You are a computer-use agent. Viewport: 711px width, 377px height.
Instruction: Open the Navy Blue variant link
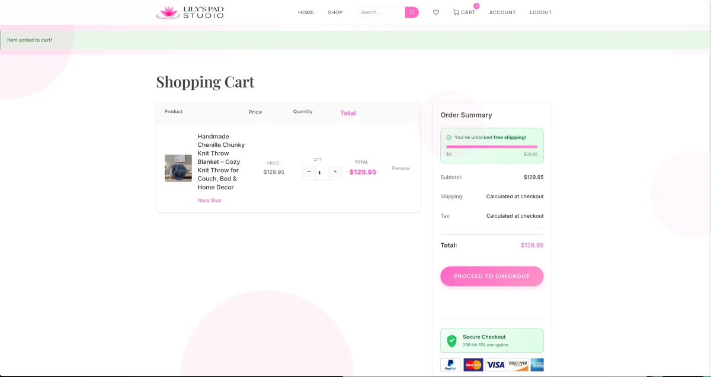209,200
